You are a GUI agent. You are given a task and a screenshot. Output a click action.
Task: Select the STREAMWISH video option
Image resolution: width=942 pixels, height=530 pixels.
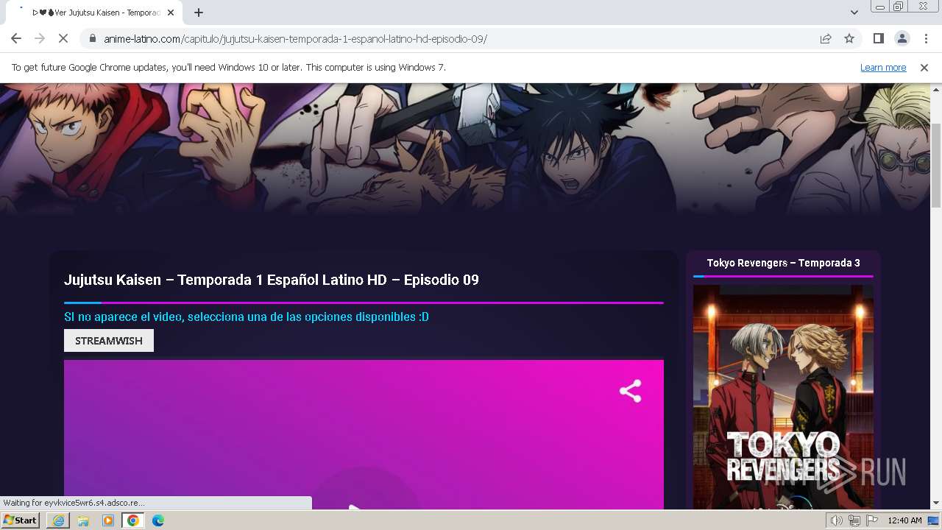109,341
